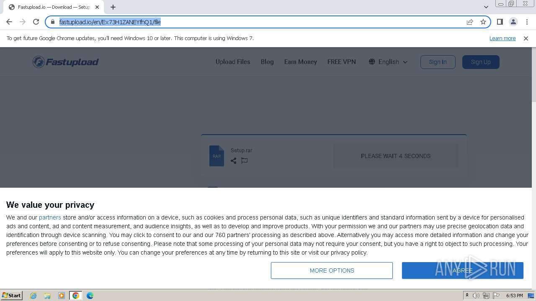This screenshot has height=301, width=536.
Task: Click the volume speaker tray icon
Action: tap(476, 296)
